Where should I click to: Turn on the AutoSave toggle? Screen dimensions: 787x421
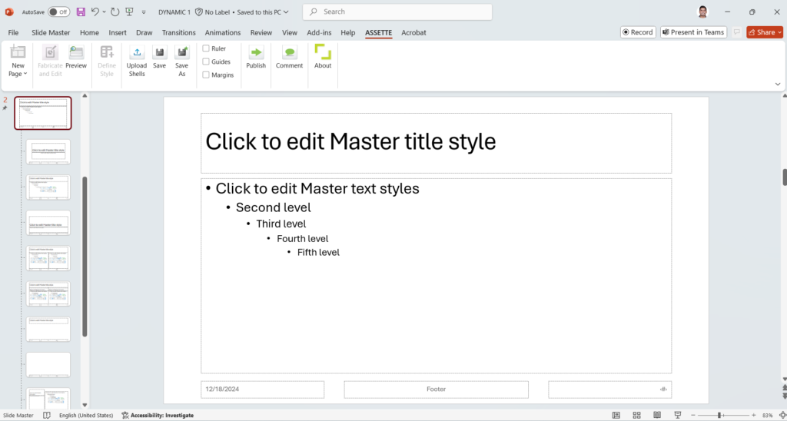tap(58, 12)
